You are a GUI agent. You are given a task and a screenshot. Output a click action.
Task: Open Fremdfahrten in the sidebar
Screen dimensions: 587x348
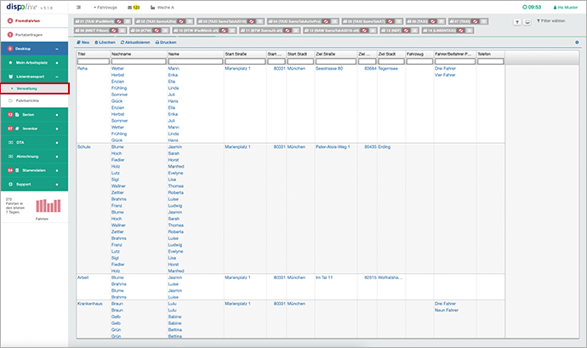tap(27, 20)
